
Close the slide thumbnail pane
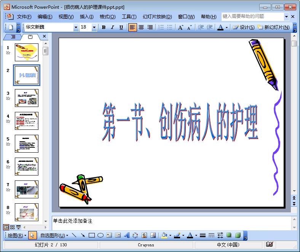(45, 36)
